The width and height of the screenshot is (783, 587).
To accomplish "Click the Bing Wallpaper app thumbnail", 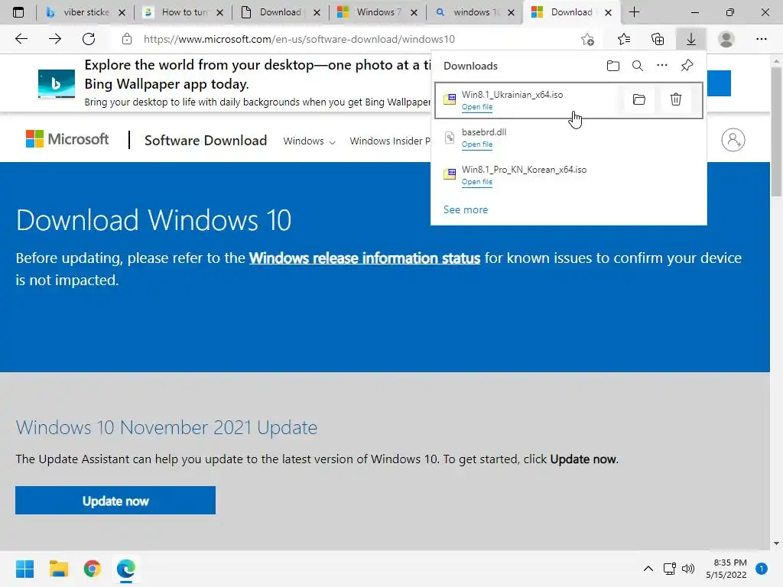I will [57, 83].
